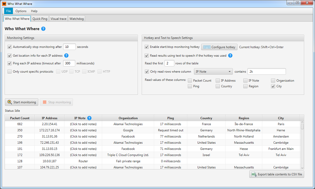Switch to the Visual trace tab
The height and width of the screenshot is (189, 315).
pos(59,19)
